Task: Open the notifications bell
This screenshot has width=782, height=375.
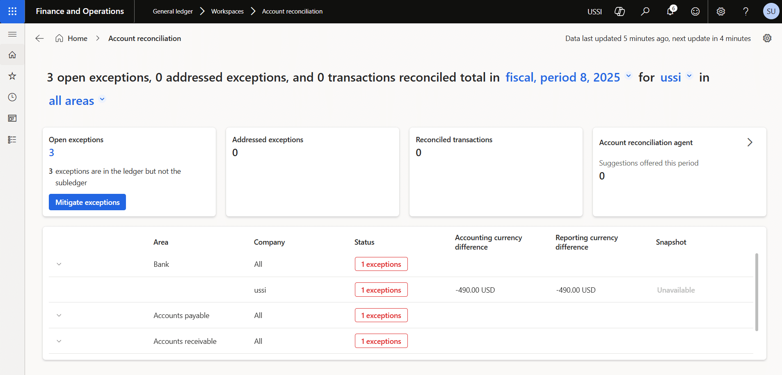Action: (670, 11)
